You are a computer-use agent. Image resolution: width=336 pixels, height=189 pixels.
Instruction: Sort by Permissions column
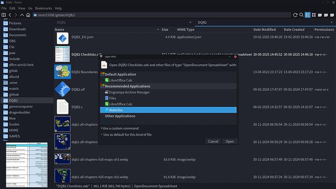click(324, 30)
